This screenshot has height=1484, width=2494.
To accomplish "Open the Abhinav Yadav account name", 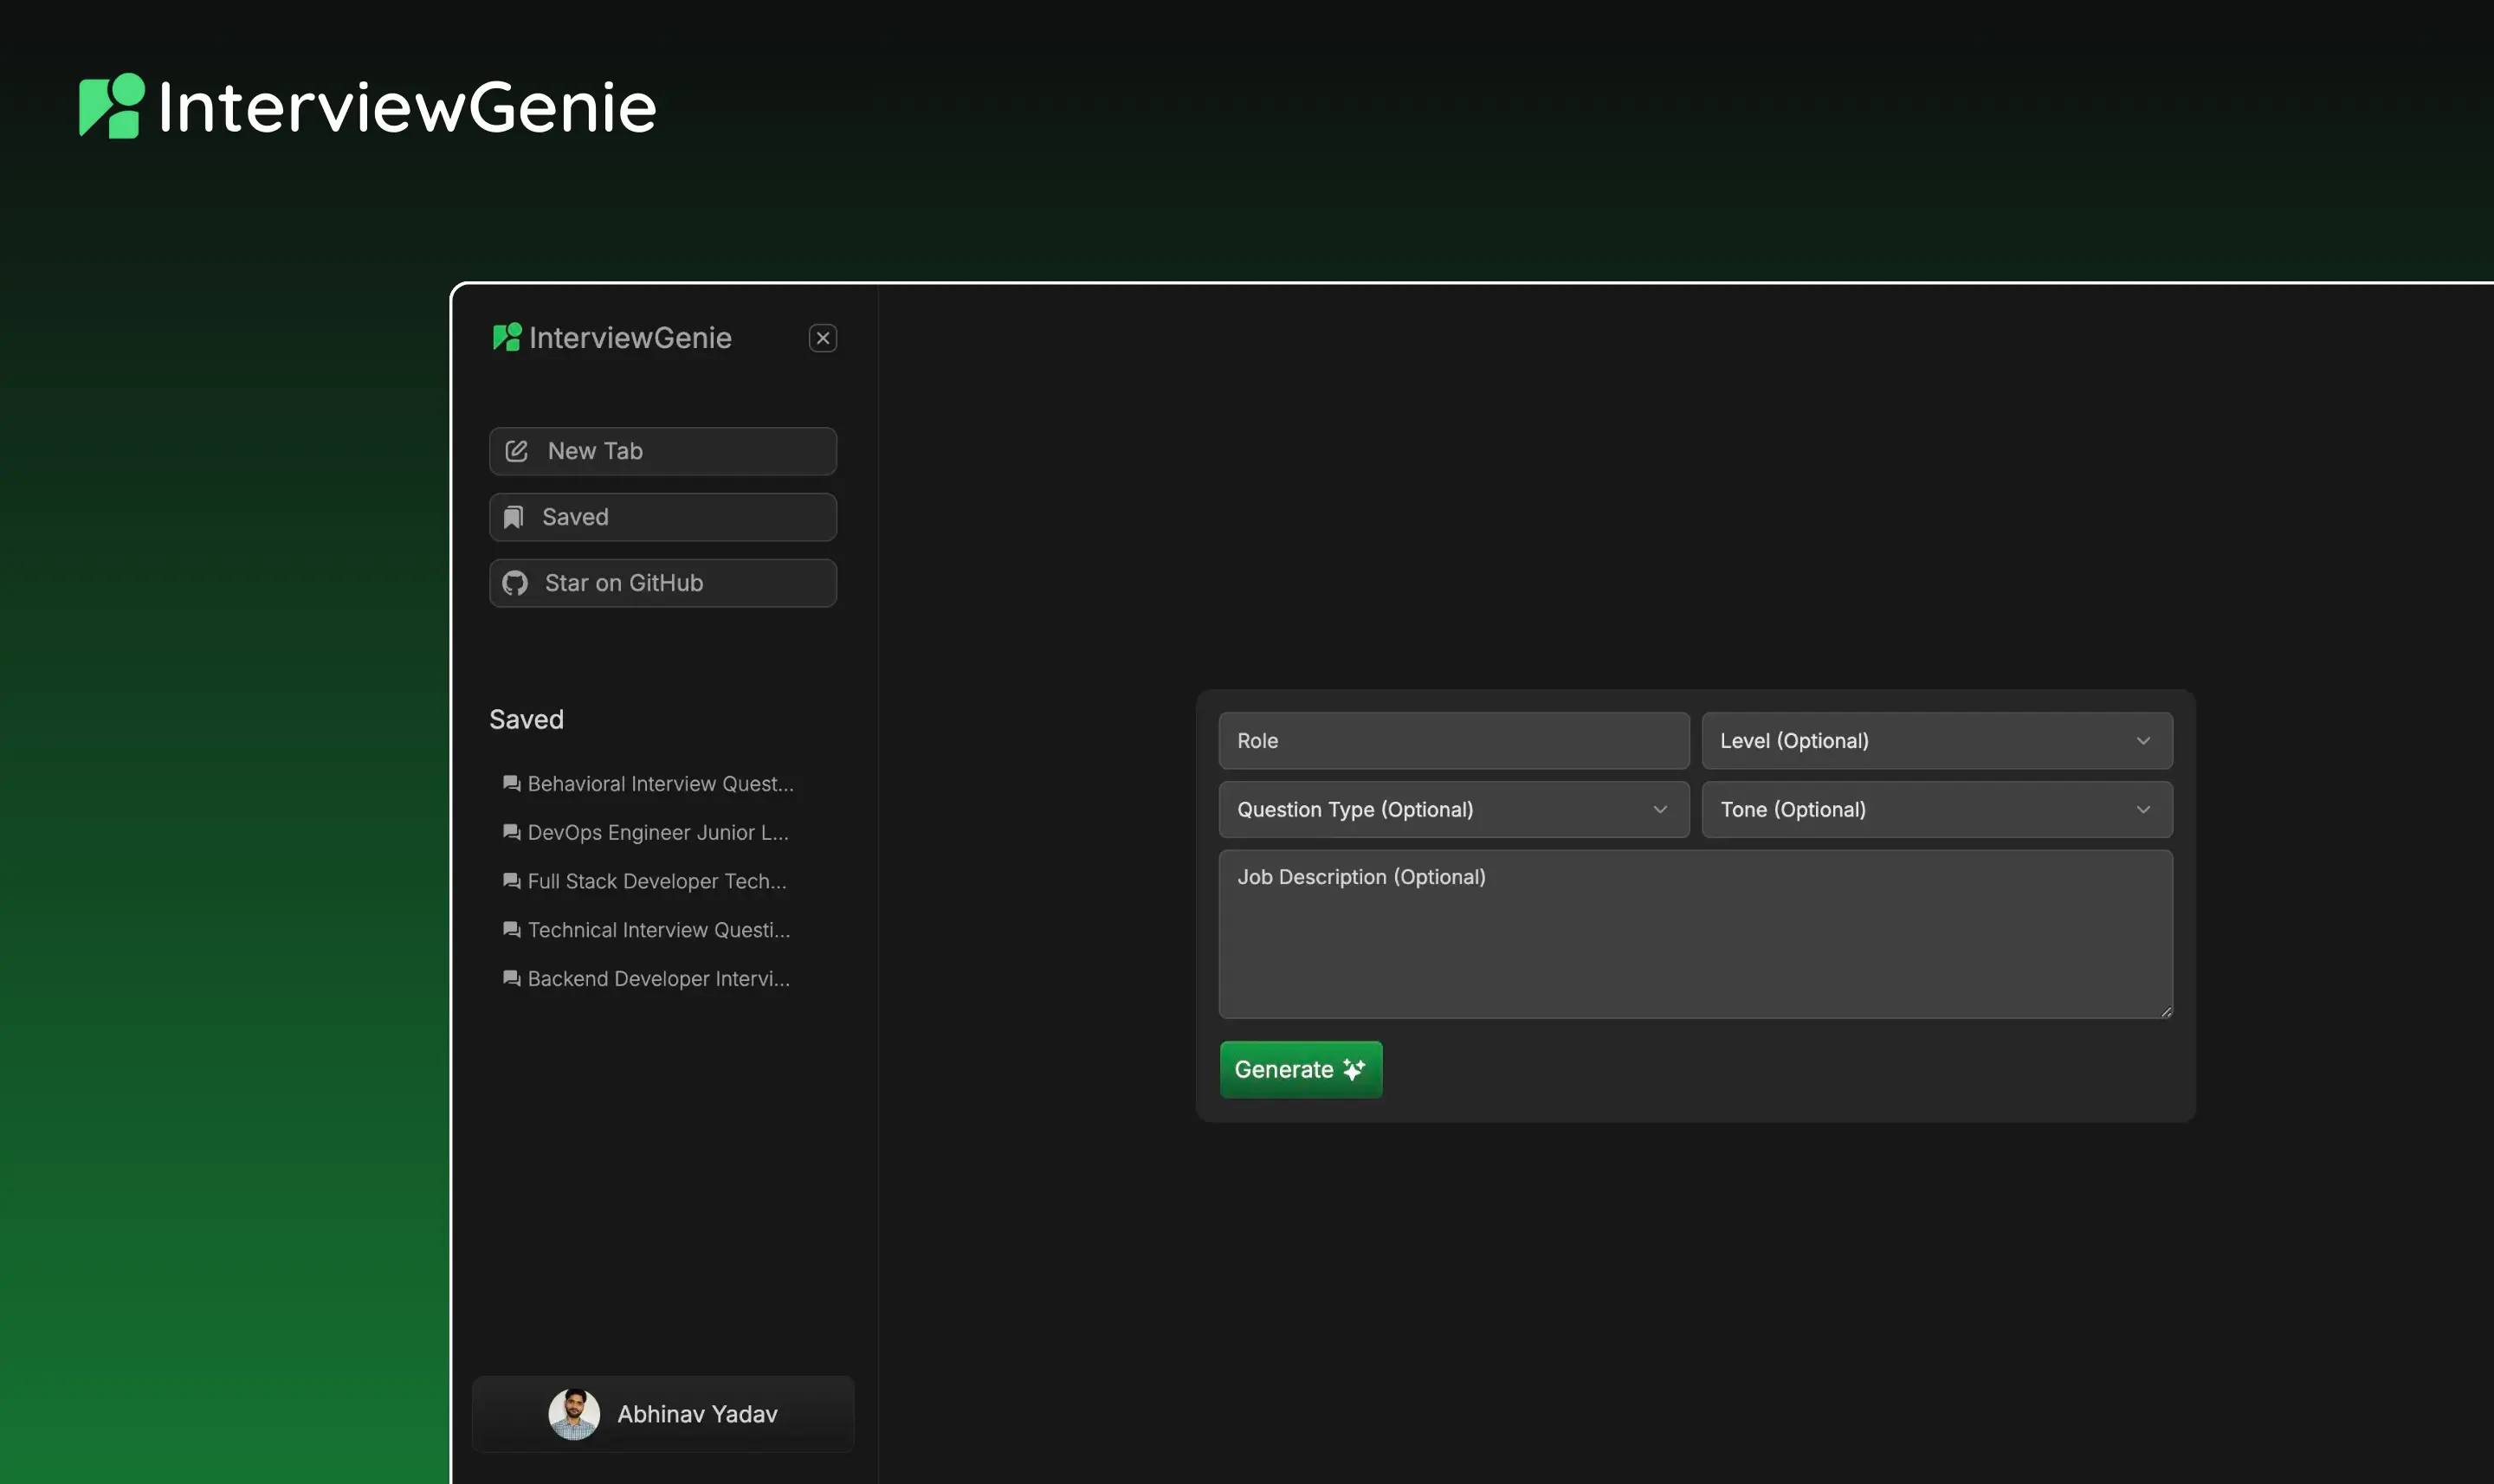I will [697, 1414].
